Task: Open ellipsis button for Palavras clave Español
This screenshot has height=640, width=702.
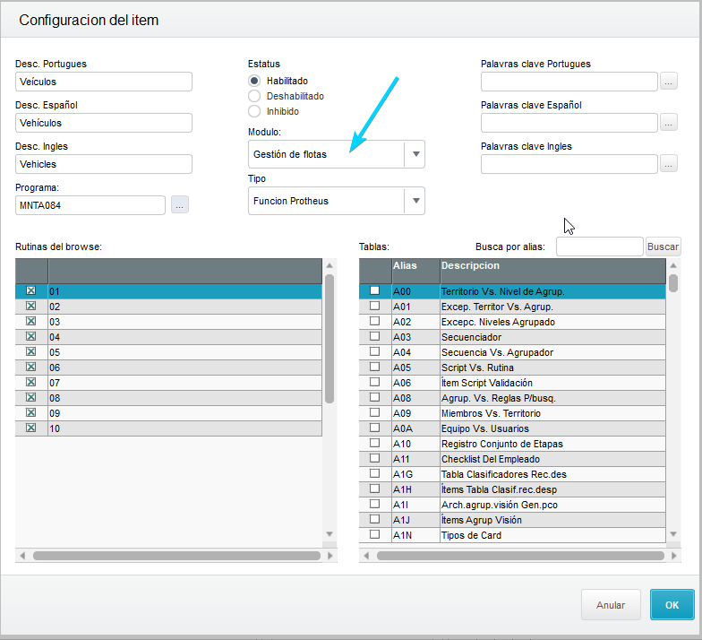Action: pos(668,122)
